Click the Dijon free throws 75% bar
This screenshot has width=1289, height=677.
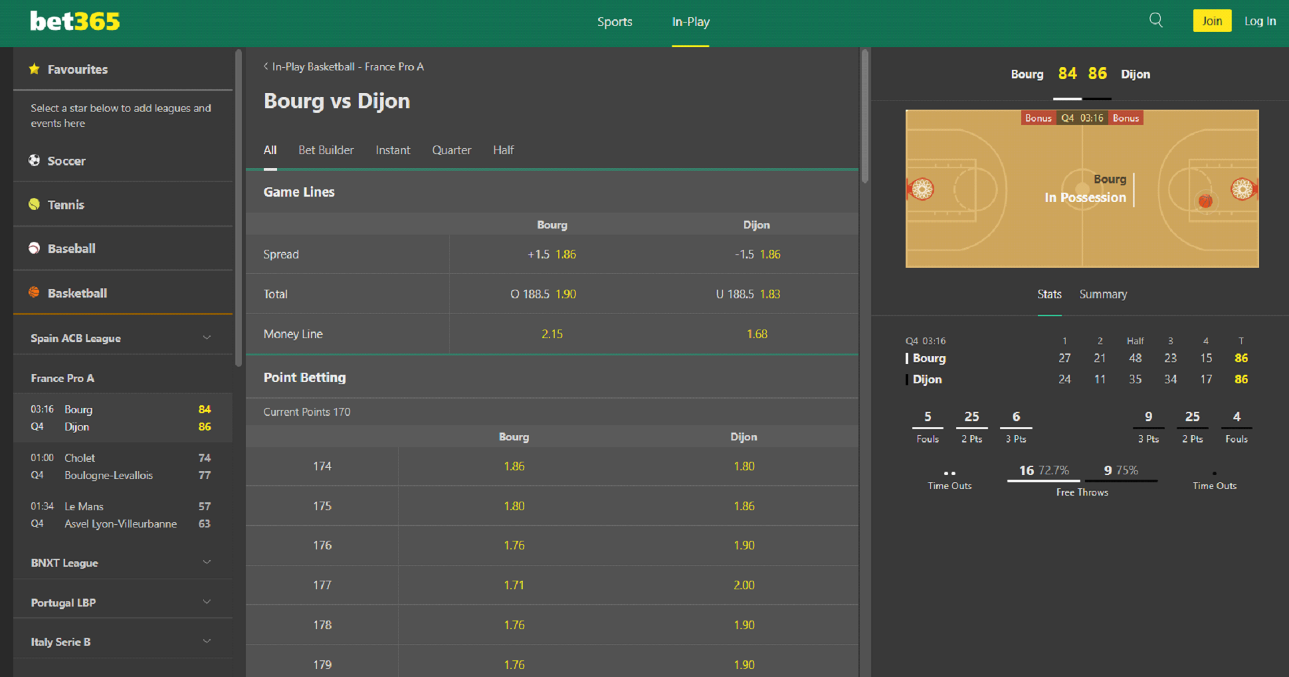tap(1121, 480)
